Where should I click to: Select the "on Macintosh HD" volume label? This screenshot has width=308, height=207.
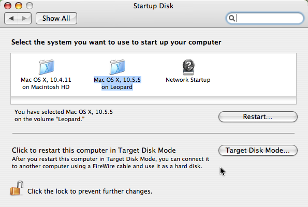[x=46, y=87]
